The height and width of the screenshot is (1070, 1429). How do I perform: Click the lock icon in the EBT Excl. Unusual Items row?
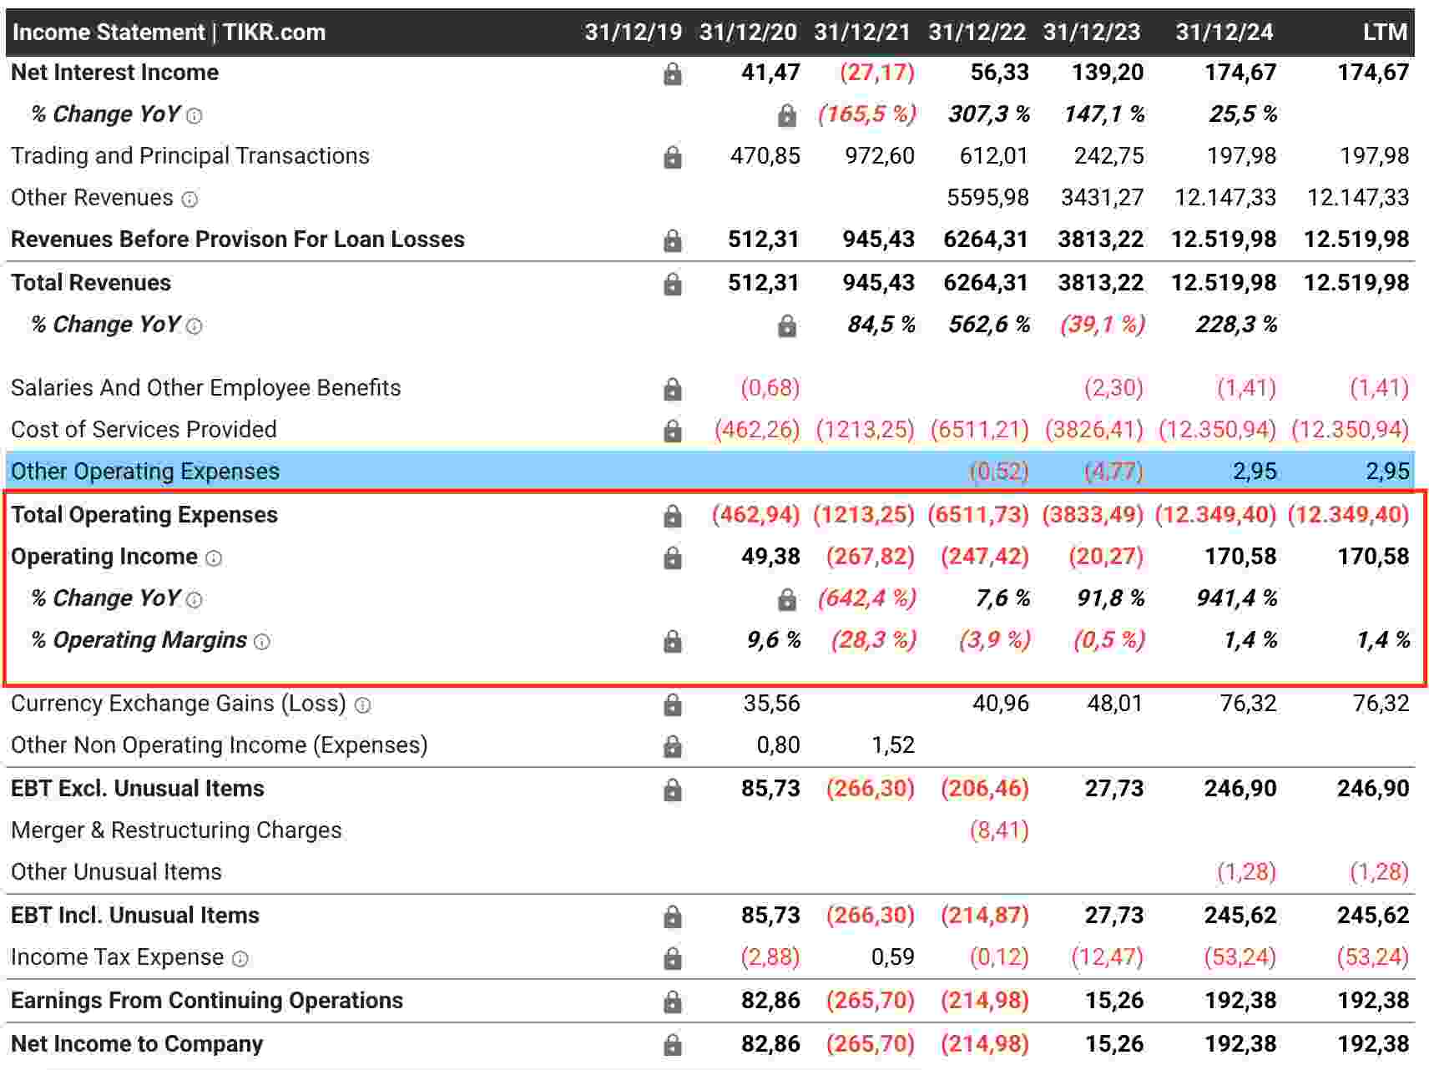pyautogui.click(x=672, y=790)
